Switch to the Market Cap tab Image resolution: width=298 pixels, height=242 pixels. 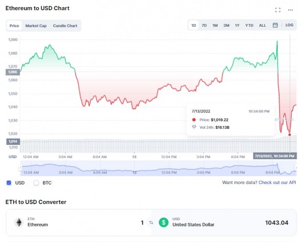coord(36,26)
